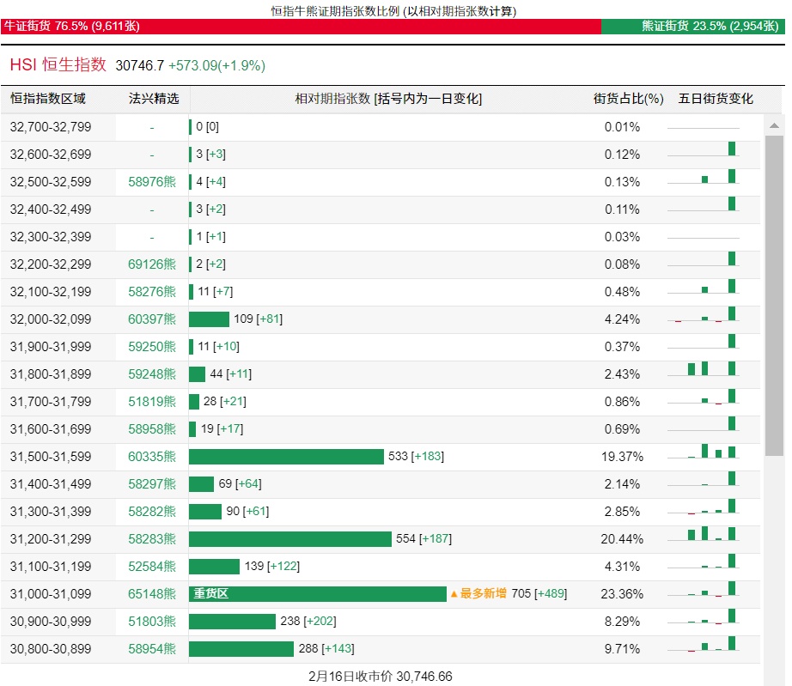This screenshot has height=686, width=792.
Task: Click the orange 最多新增 triangle marker
Action: pos(454,594)
